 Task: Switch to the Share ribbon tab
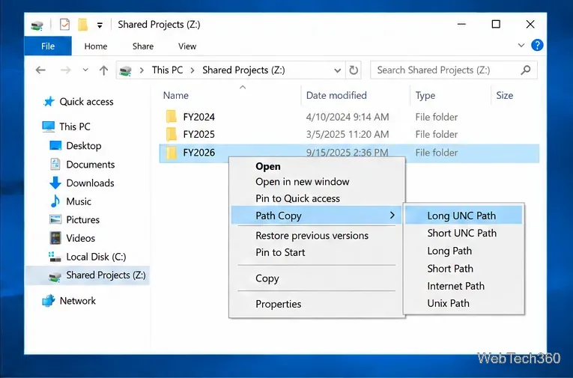[x=143, y=46]
